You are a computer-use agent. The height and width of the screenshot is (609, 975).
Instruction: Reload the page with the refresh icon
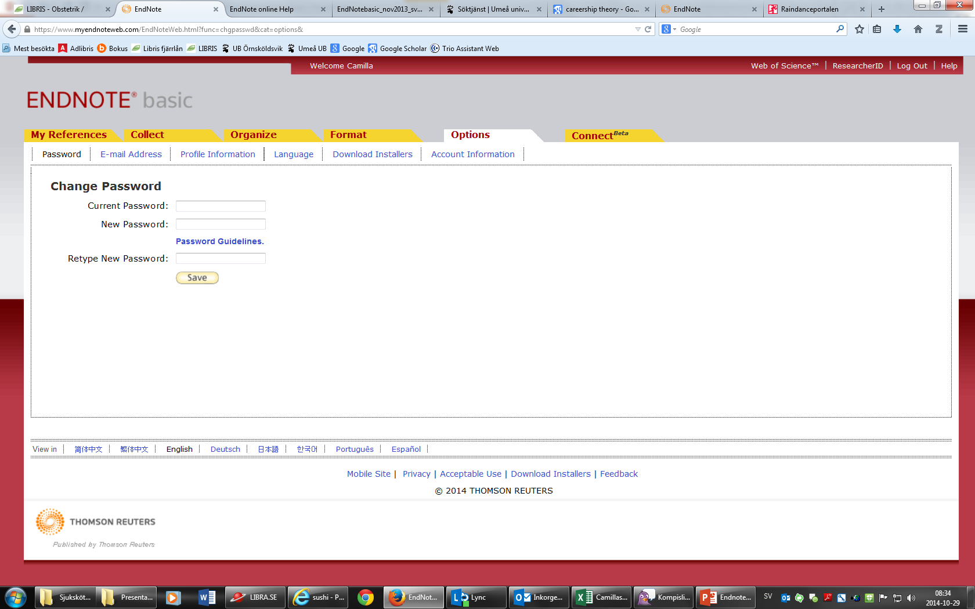tap(648, 29)
